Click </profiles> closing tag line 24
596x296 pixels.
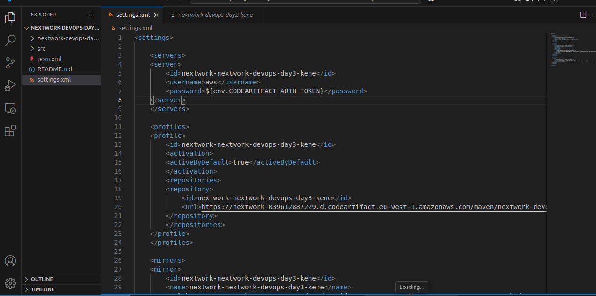point(172,243)
